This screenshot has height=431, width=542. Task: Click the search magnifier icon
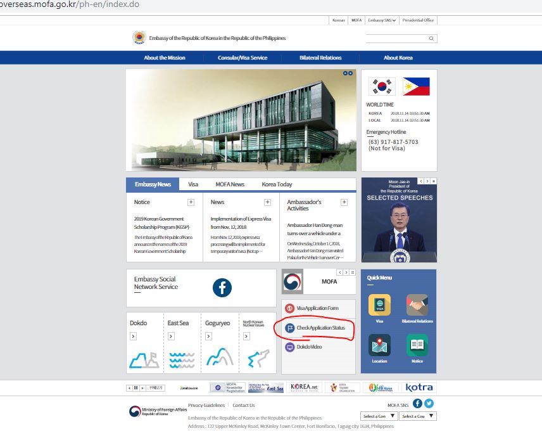point(431,38)
